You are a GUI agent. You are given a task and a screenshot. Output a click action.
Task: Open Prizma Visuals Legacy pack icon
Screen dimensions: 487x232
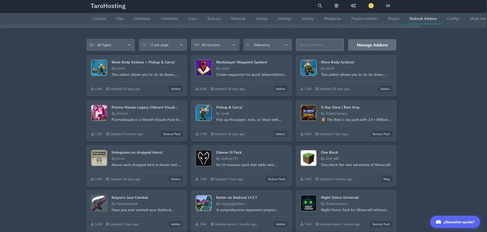point(99,113)
